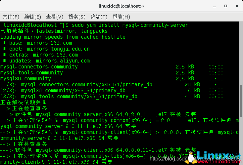Image resolution: width=243 pixels, height=165 pixels.
Task: Click mysql-connectors-community repo line
Action: tap(112, 67)
